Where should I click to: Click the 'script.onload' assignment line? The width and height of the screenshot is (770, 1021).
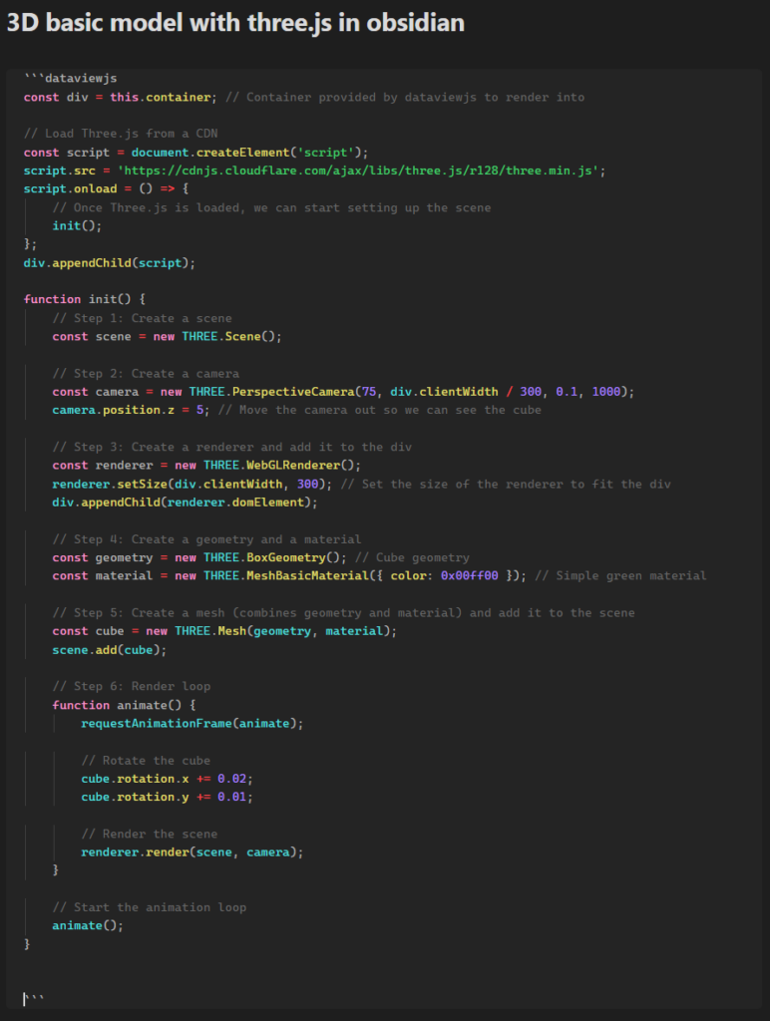coord(106,188)
